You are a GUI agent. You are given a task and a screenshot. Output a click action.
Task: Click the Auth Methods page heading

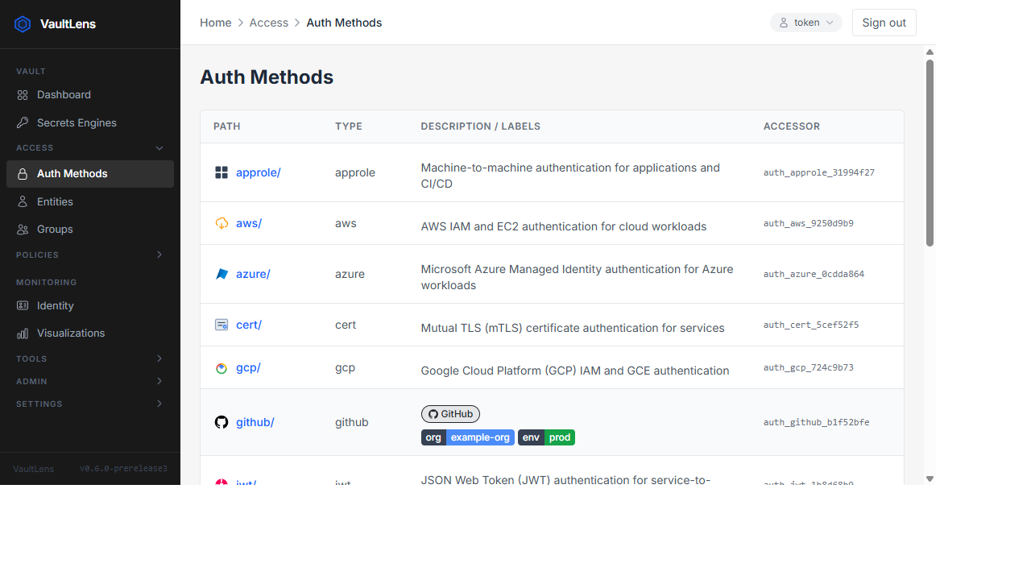(x=267, y=77)
